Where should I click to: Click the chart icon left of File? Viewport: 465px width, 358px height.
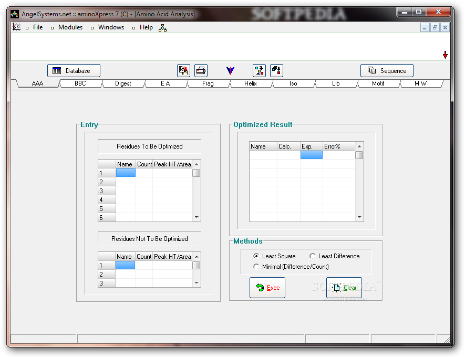click(x=16, y=27)
